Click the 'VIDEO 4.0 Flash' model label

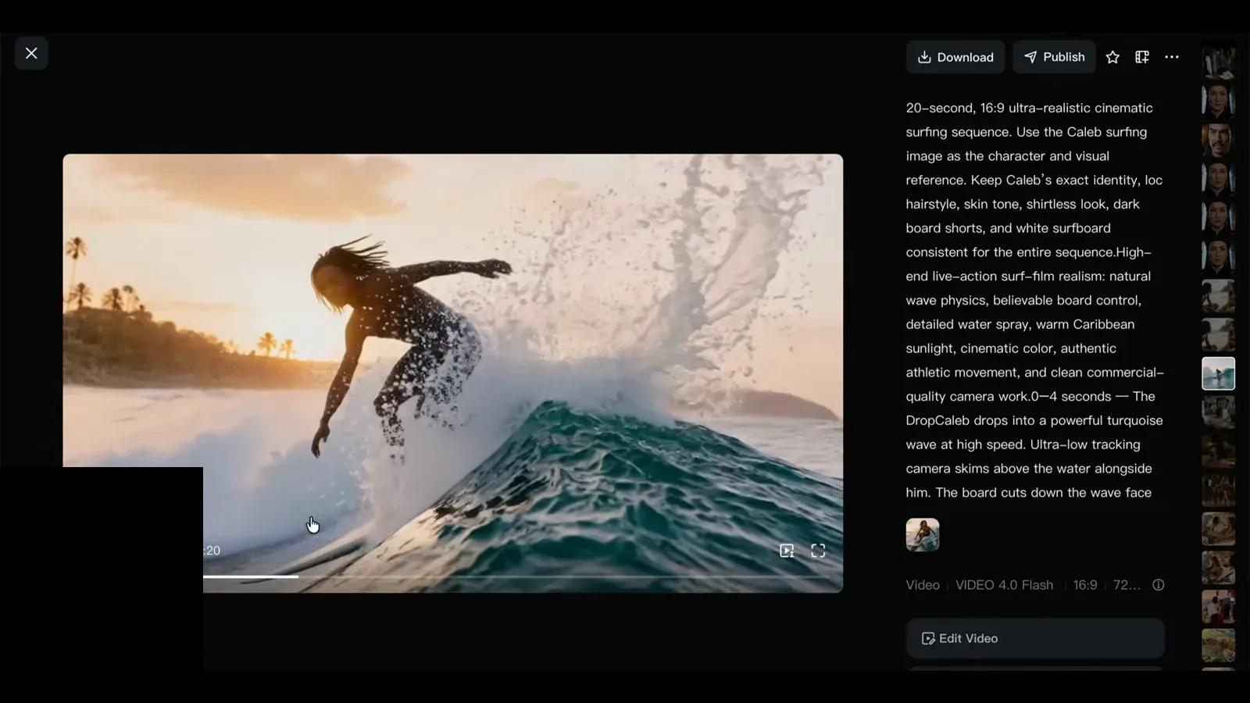pyautogui.click(x=1004, y=585)
